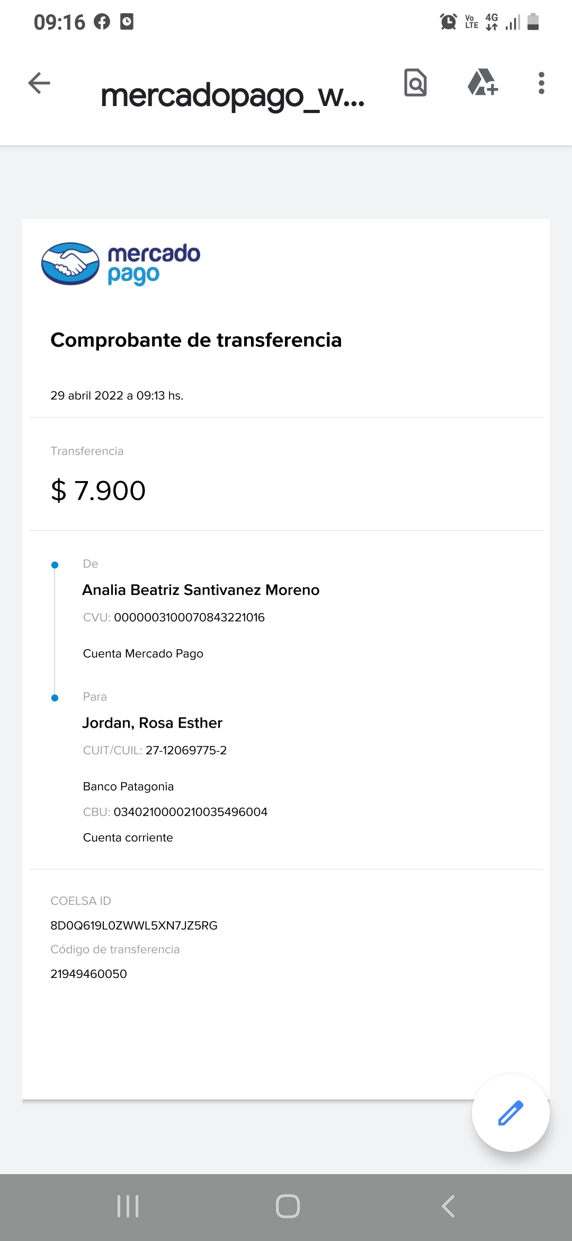Tap the alarm icon in status bar
This screenshot has width=572, height=1241.
(448, 22)
